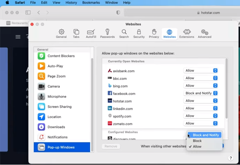Open zomato.com pop-up setting dropdown
The height and width of the screenshot is (165, 240).
click(x=200, y=123)
